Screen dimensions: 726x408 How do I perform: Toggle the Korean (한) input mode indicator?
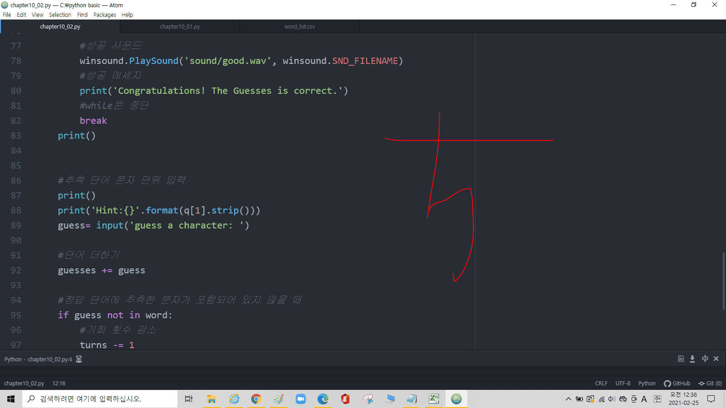[657, 399]
